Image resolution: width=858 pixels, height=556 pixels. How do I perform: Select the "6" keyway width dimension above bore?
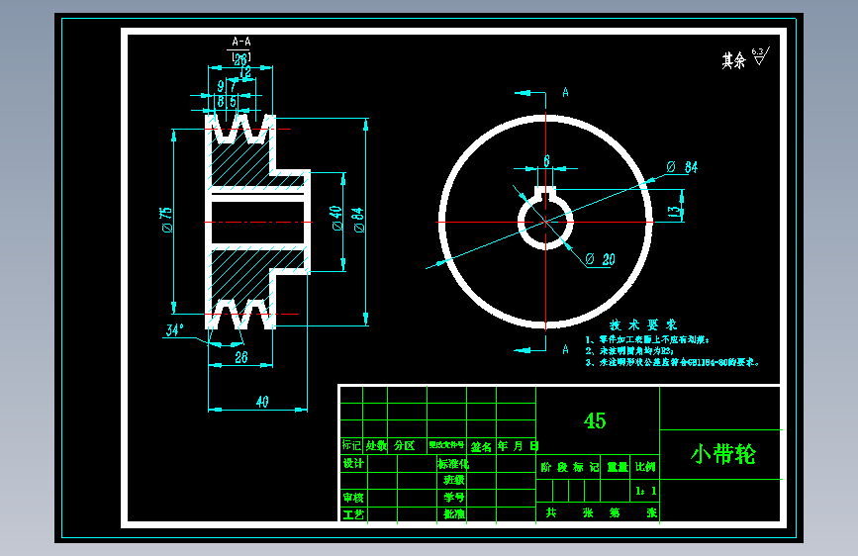coord(546,160)
